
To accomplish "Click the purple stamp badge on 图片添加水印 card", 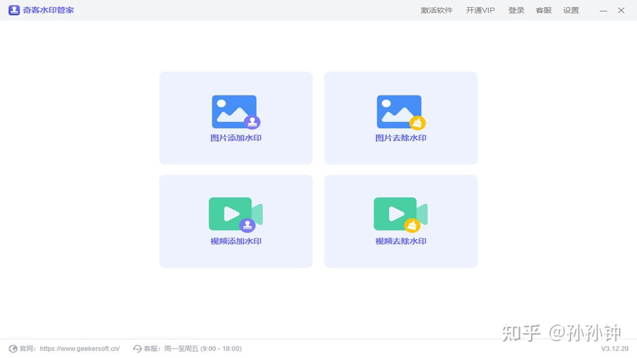I will coord(252,121).
